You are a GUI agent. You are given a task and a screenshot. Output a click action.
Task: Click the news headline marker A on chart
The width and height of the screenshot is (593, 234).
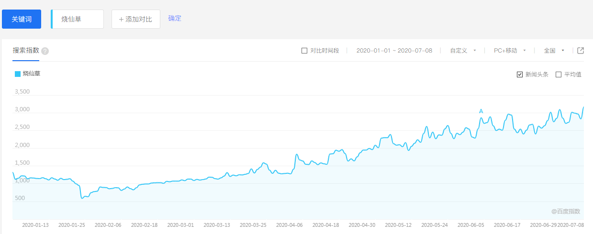pos(481,111)
